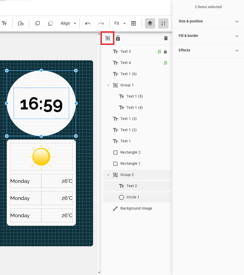Collapse the Group 2 layer arrow
This screenshot has width=244, height=275.
[108, 175]
